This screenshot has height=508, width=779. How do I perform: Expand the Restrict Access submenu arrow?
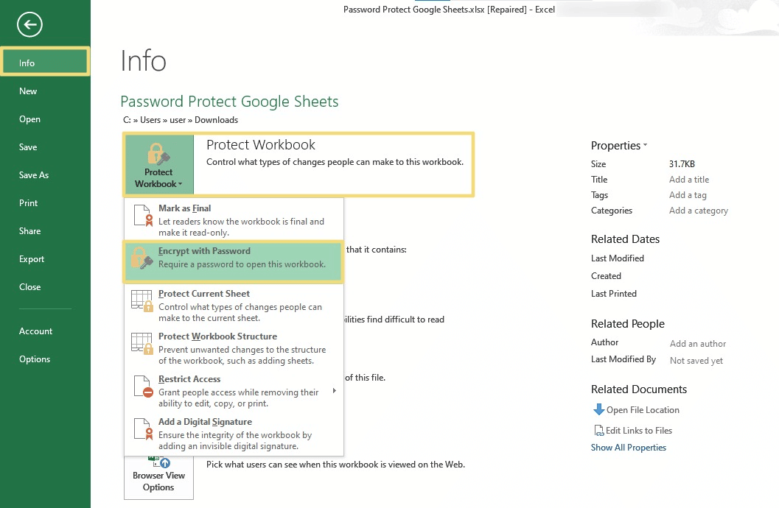tap(334, 391)
